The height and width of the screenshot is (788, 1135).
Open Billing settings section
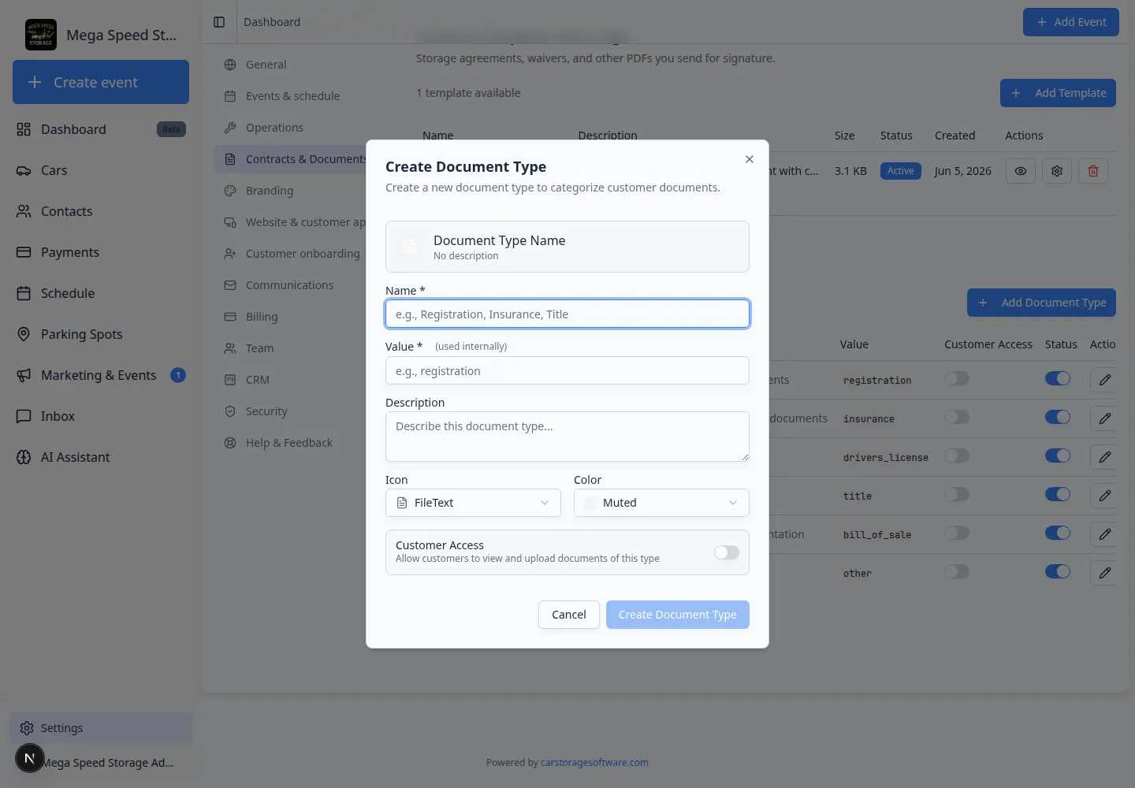(292, 317)
